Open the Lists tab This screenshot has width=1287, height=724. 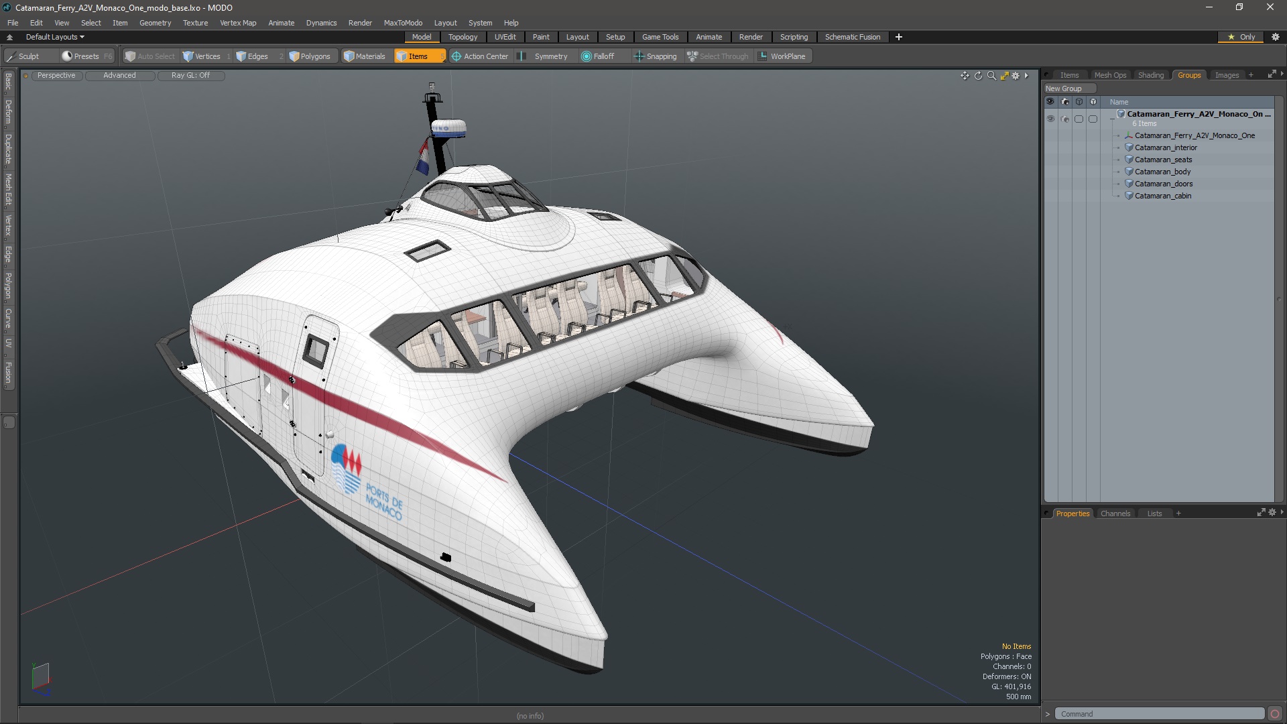pyautogui.click(x=1154, y=514)
